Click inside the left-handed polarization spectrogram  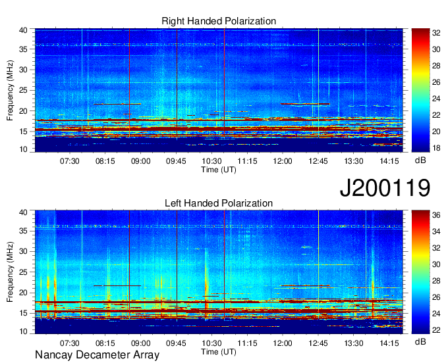pyautogui.click(x=219, y=272)
